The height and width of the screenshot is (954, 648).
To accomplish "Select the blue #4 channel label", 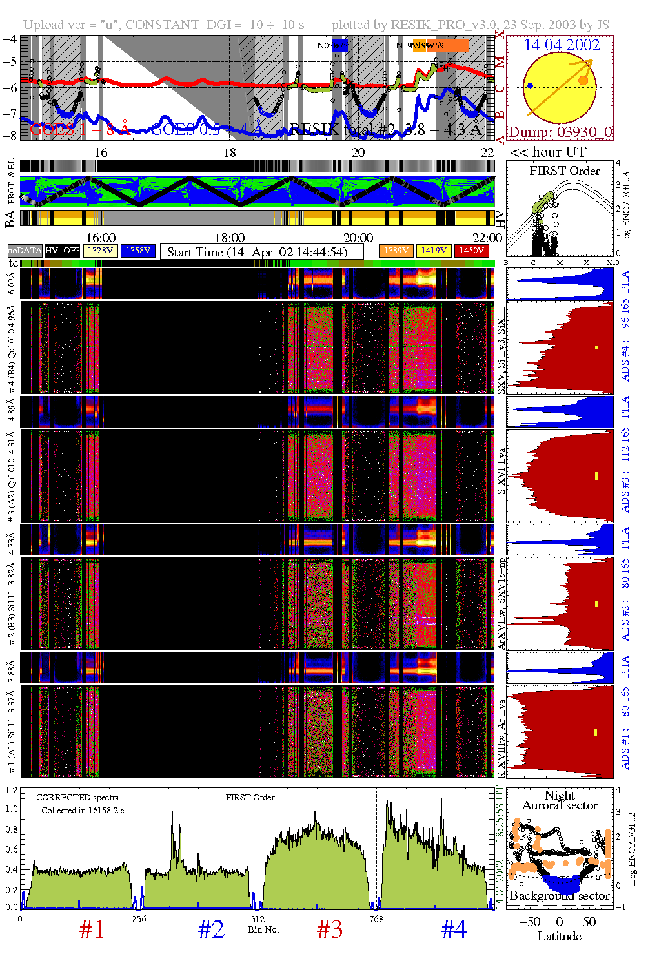I will [454, 929].
